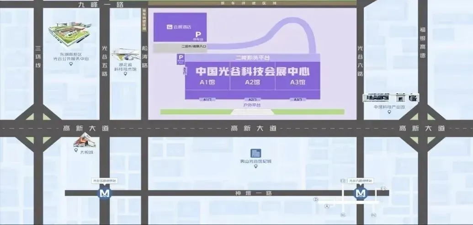Click the location pin under 光谷公共服务中心
This screenshot has height=225, width=473.
71,64
